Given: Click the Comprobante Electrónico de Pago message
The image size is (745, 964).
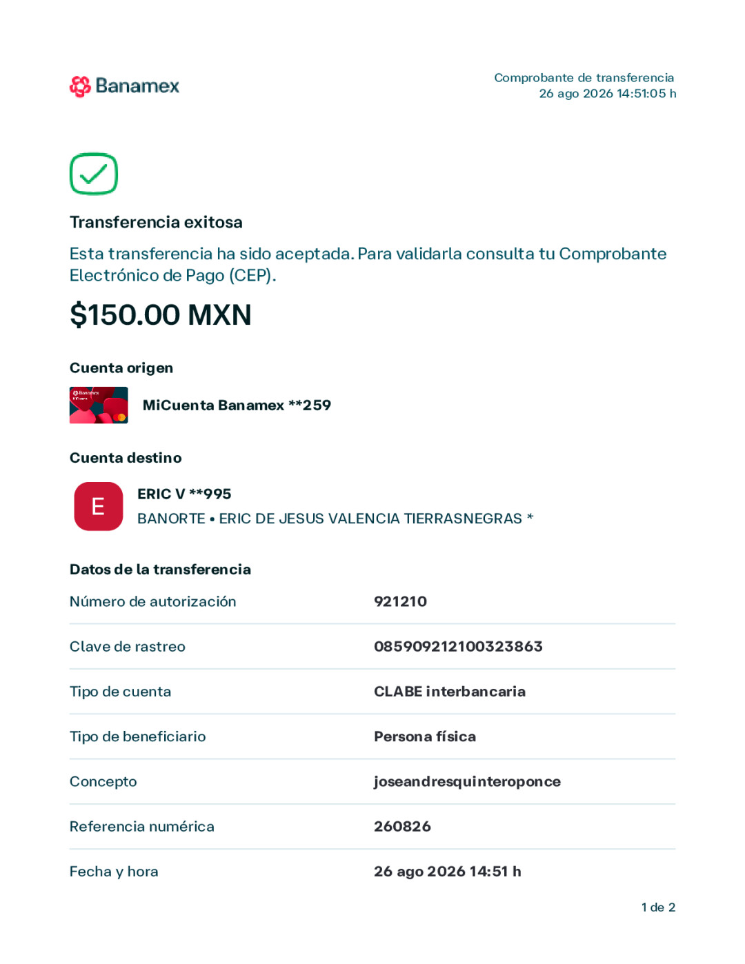Looking at the screenshot, I should tap(368, 264).
